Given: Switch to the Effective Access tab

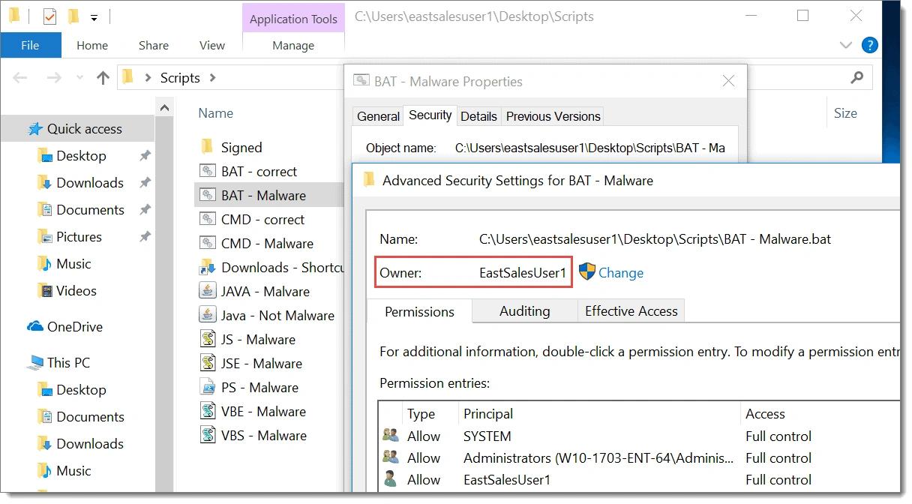Looking at the screenshot, I should coord(631,311).
